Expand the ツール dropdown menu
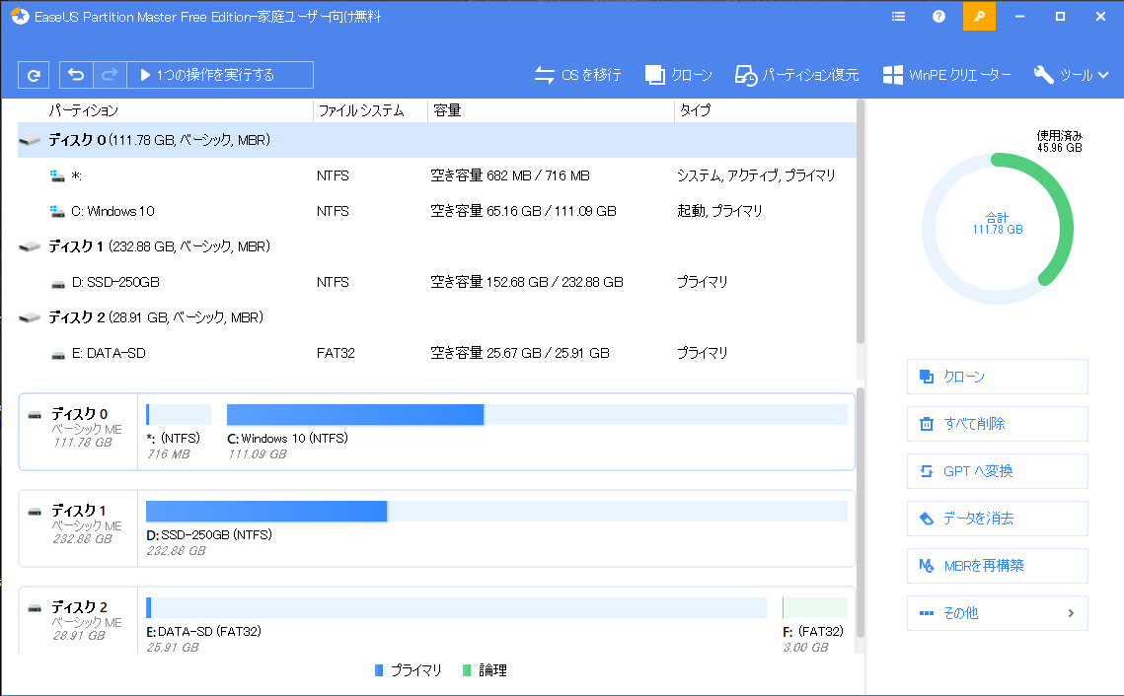Viewport: 1124px width, 696px height. coord(1071,75)
